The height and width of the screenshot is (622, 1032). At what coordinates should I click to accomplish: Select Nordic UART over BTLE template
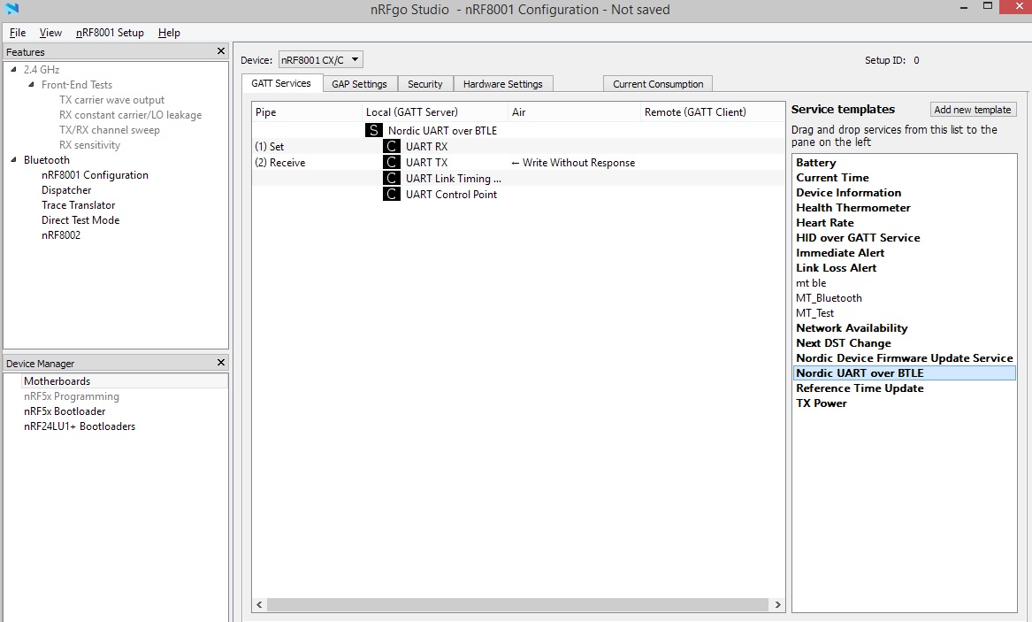[x=905, y=373]
